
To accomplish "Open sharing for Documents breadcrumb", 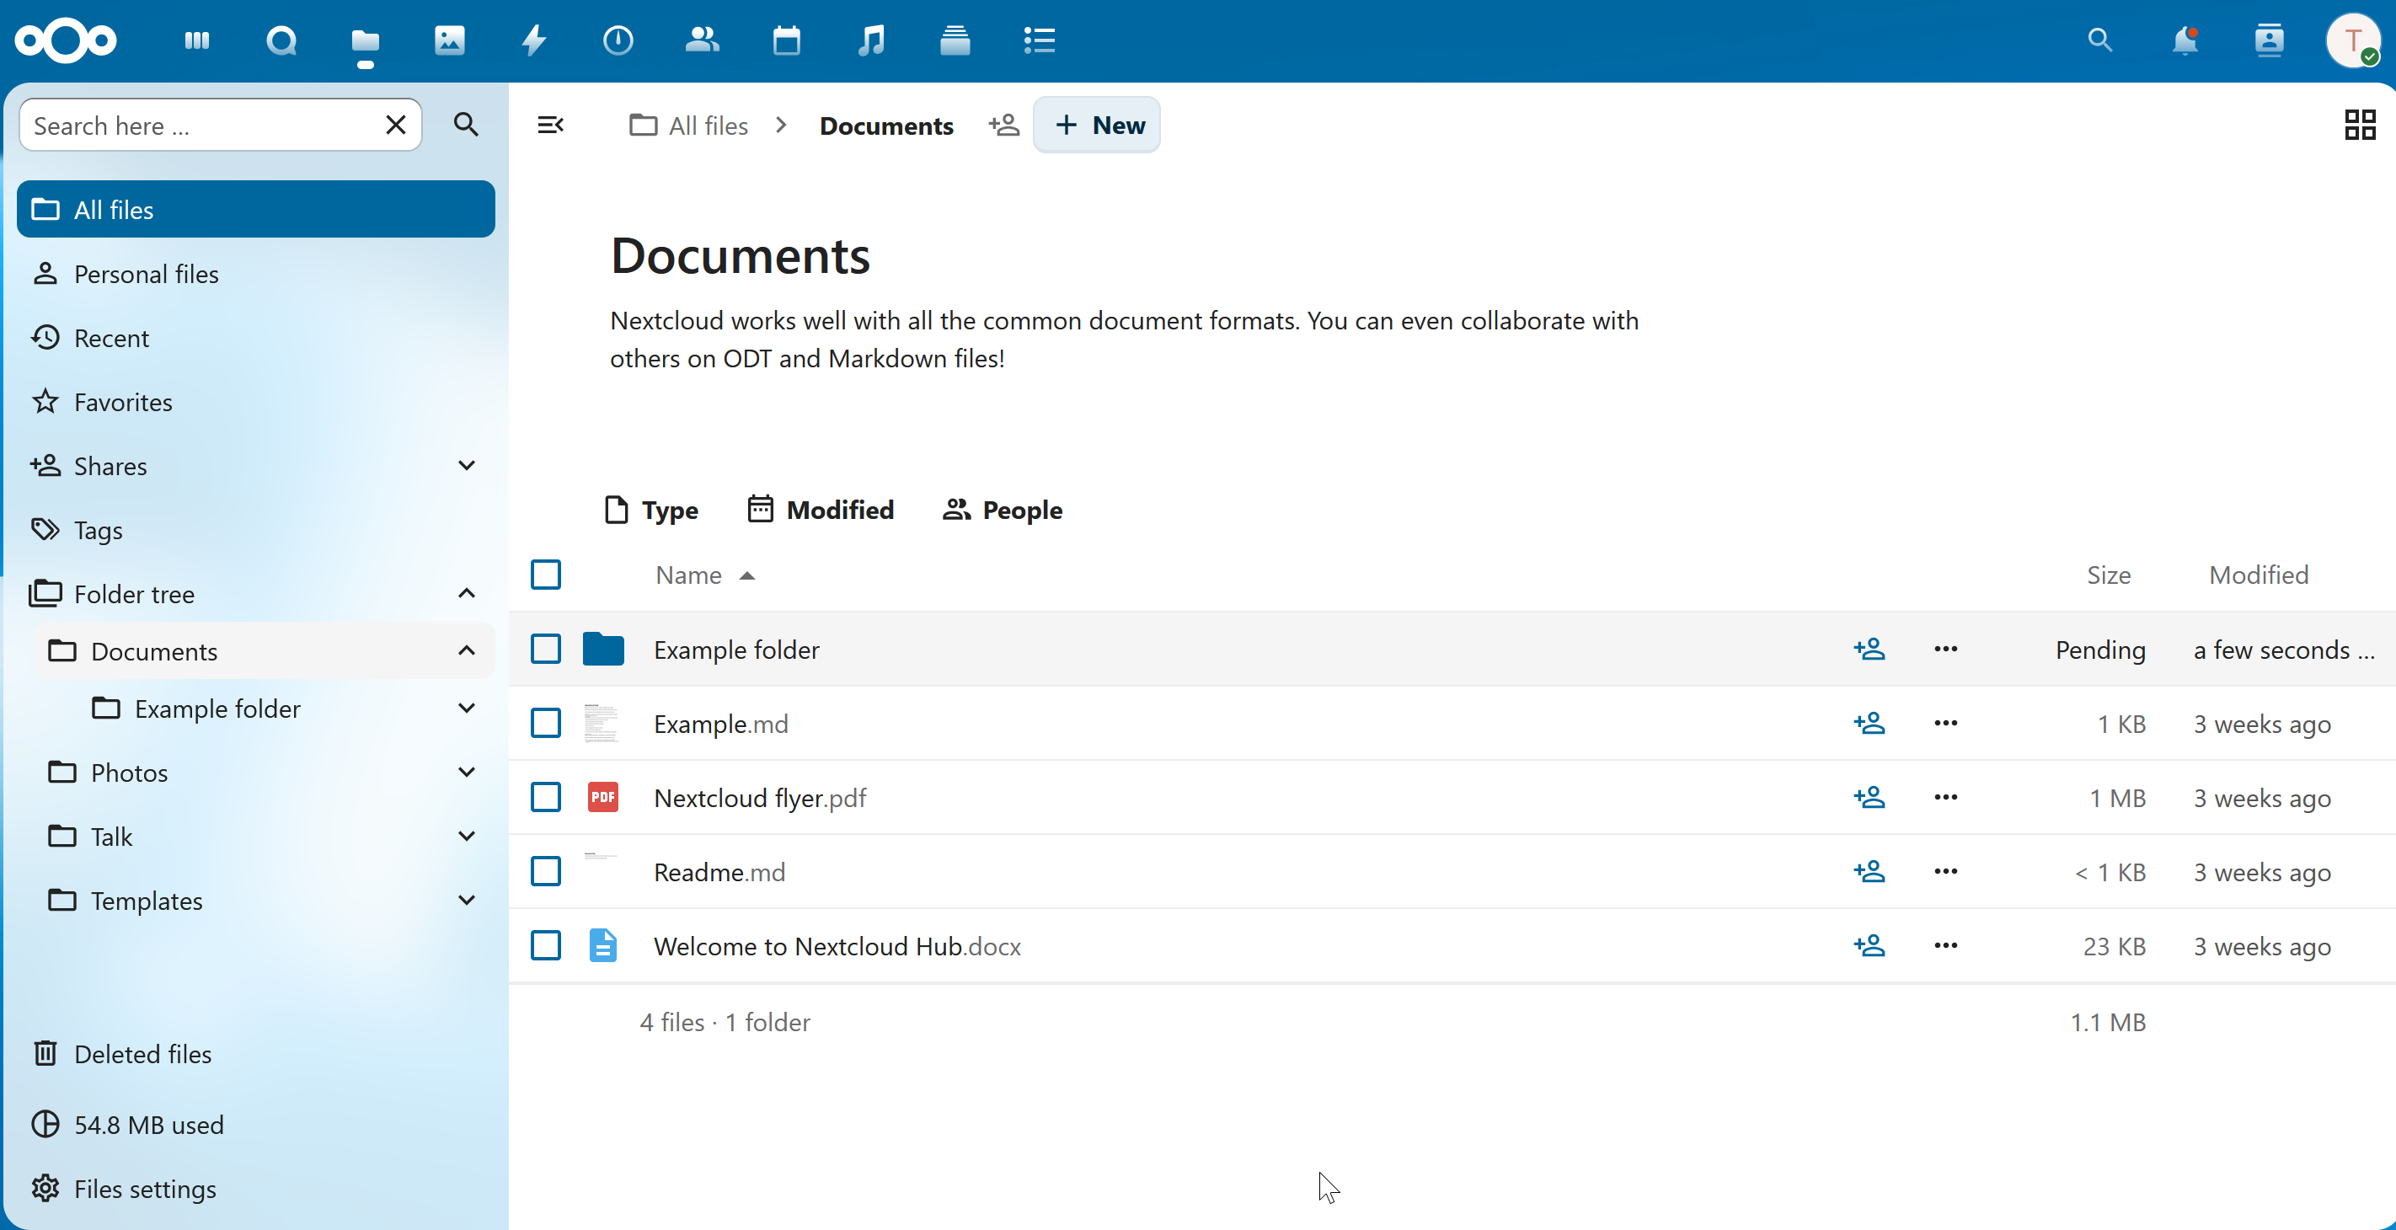I will tap(1004, 125).
